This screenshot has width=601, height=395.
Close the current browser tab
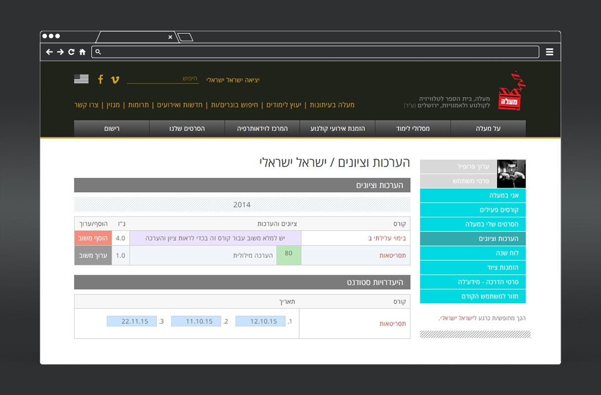(x=170, y=37)
